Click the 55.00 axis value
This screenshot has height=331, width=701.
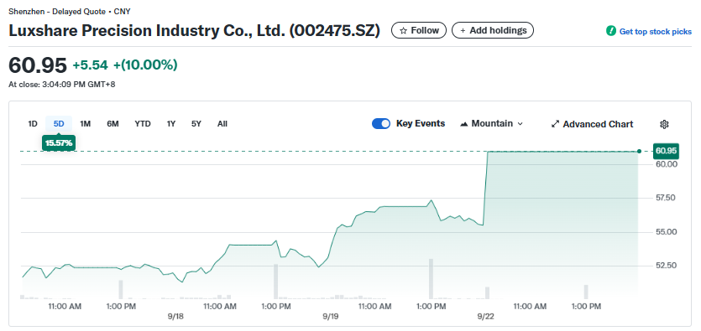[666, 231]
